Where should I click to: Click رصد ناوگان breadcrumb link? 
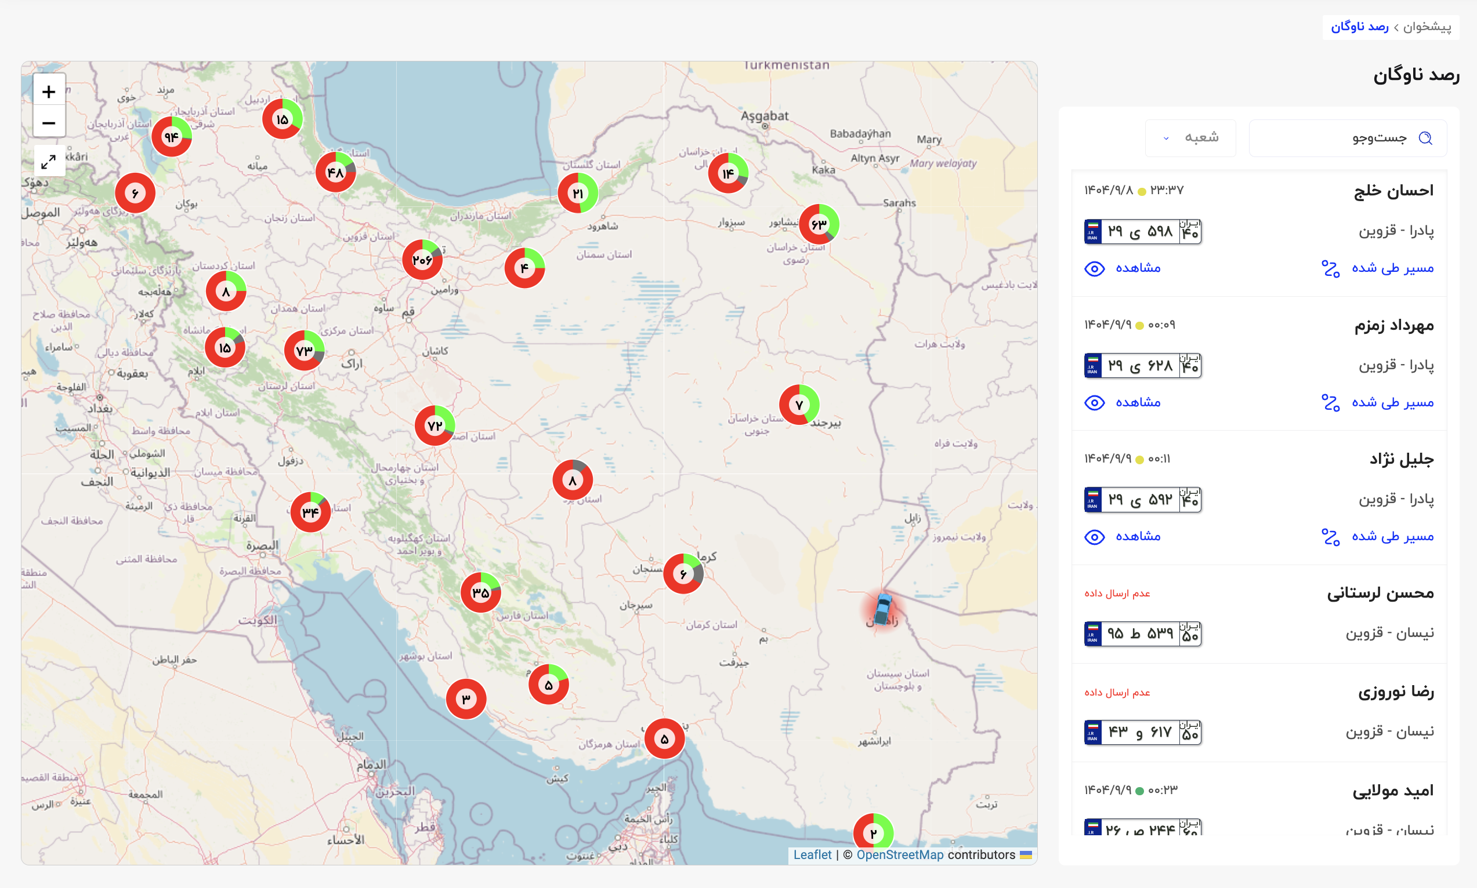pyautogui.click(x=1360, y=27)
